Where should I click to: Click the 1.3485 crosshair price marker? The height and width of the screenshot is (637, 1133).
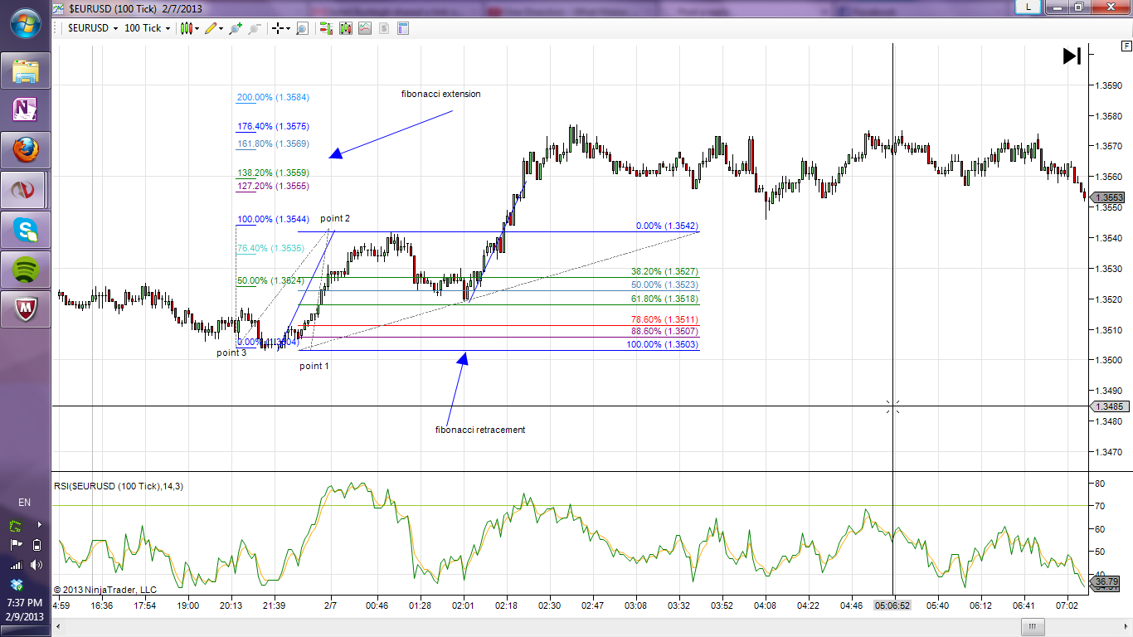(x=1109, y=406)
